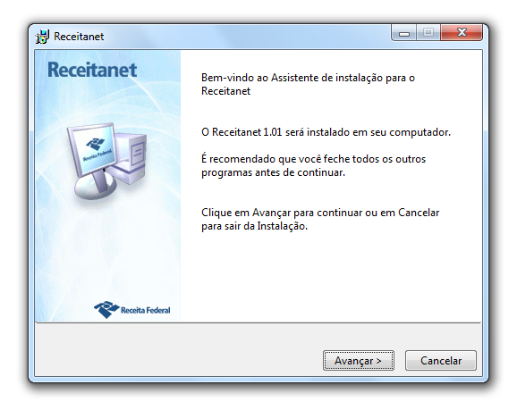Screen dimensions: 517x410
Task: Click the large Receitanet logo in the banner
Action: 92,70
